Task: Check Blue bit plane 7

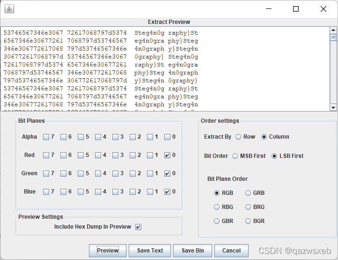Action: tap(46, 192)
